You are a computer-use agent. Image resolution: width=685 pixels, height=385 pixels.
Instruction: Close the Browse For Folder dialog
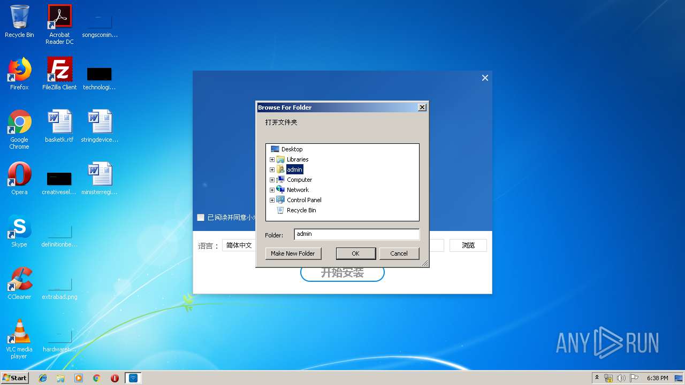422,107
